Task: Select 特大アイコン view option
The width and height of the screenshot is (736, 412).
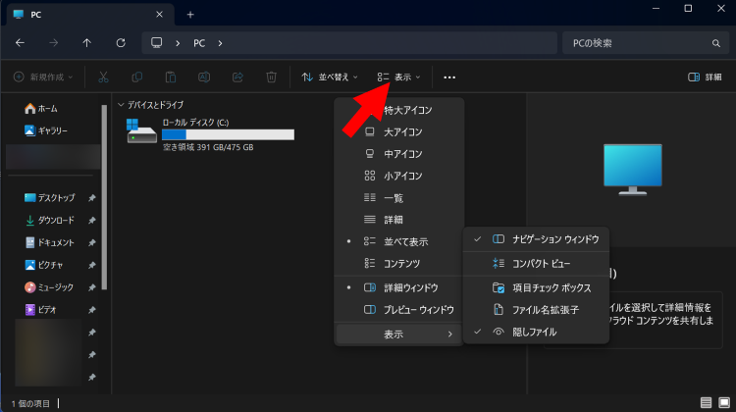Action: tap(399, 110)
